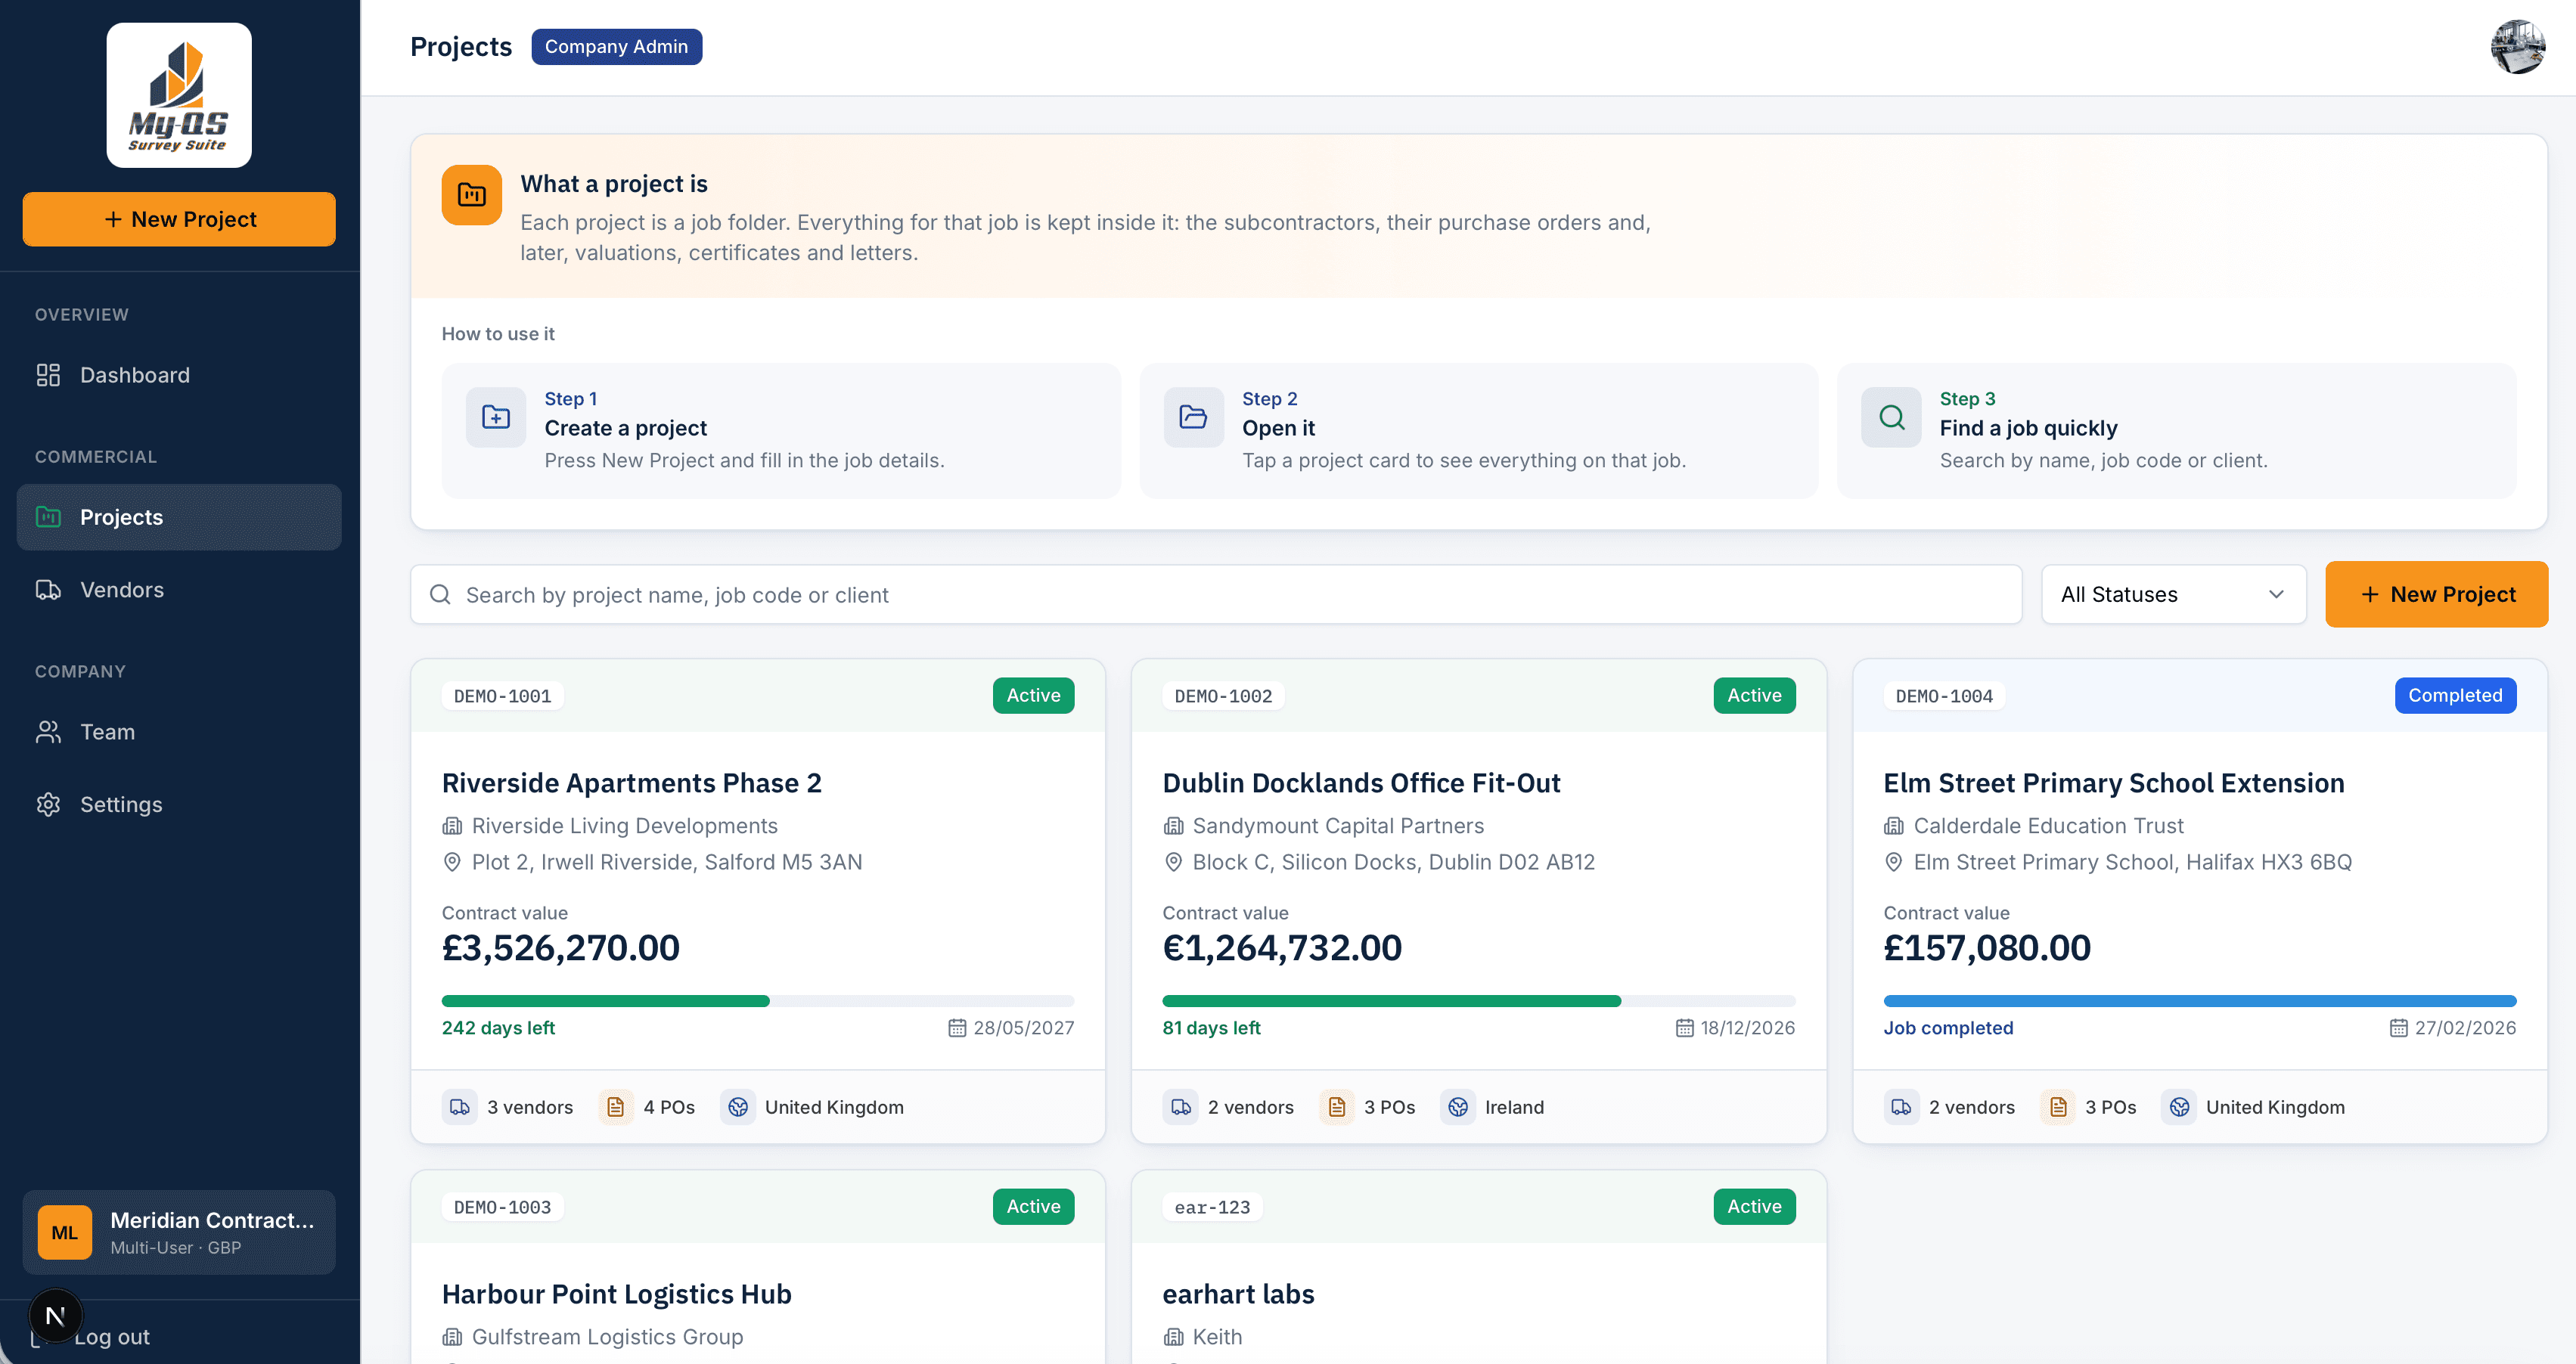Screen dimensions: 2576x1364
Task: Click the Riverside Apartments progress bar
Action: click(758, 1001)
